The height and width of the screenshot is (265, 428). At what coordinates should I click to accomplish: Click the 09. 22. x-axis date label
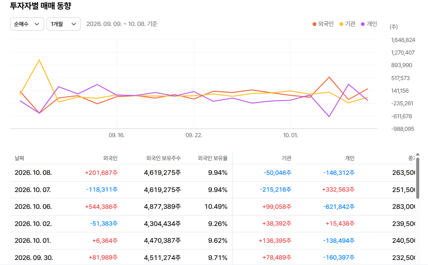tap(194, 135)
